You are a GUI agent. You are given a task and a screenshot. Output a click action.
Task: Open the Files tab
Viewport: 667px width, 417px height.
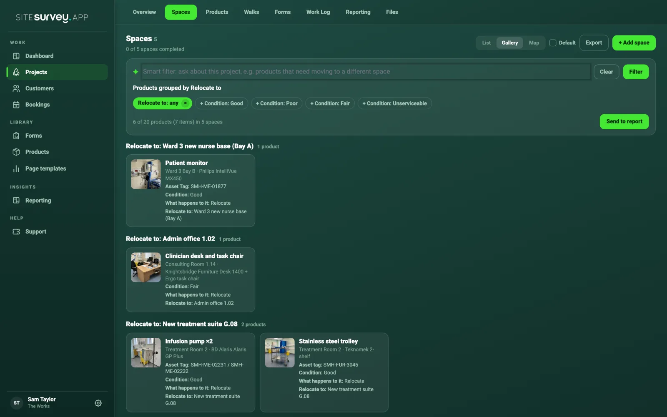pos(392,12)
